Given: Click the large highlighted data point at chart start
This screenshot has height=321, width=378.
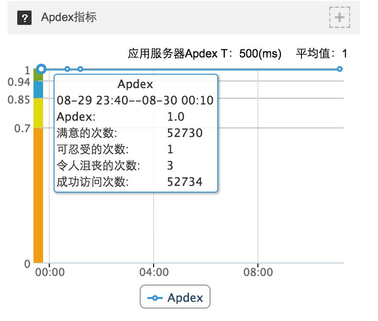Looking at the screenshot, I should pyautogui.click(x=42, y=69).
